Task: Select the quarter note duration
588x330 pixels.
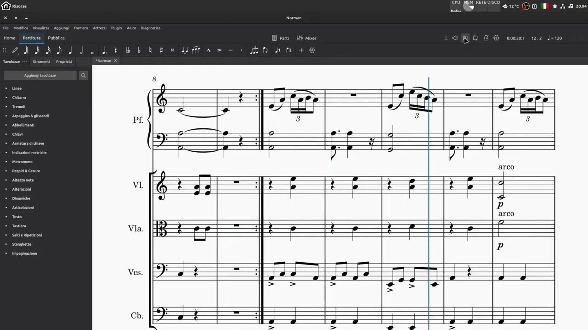Action: (x=70, y=50)
